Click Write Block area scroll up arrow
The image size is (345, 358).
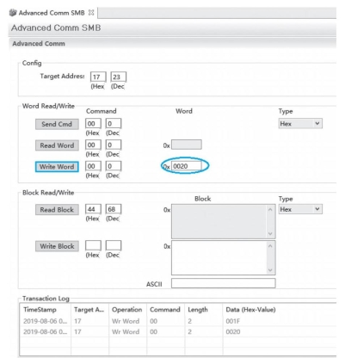270,246
